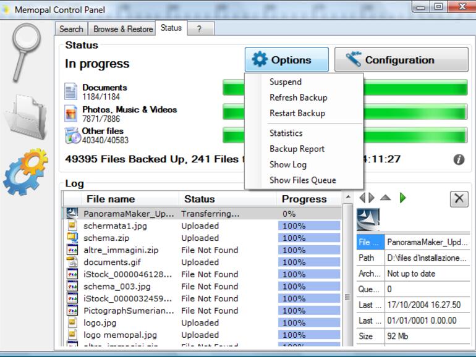The width and height of the screenshot is (476, 357).
Task: Click the schermata1.jpg file icon
Action: 72,225
